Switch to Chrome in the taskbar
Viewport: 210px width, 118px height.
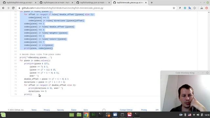86,115
